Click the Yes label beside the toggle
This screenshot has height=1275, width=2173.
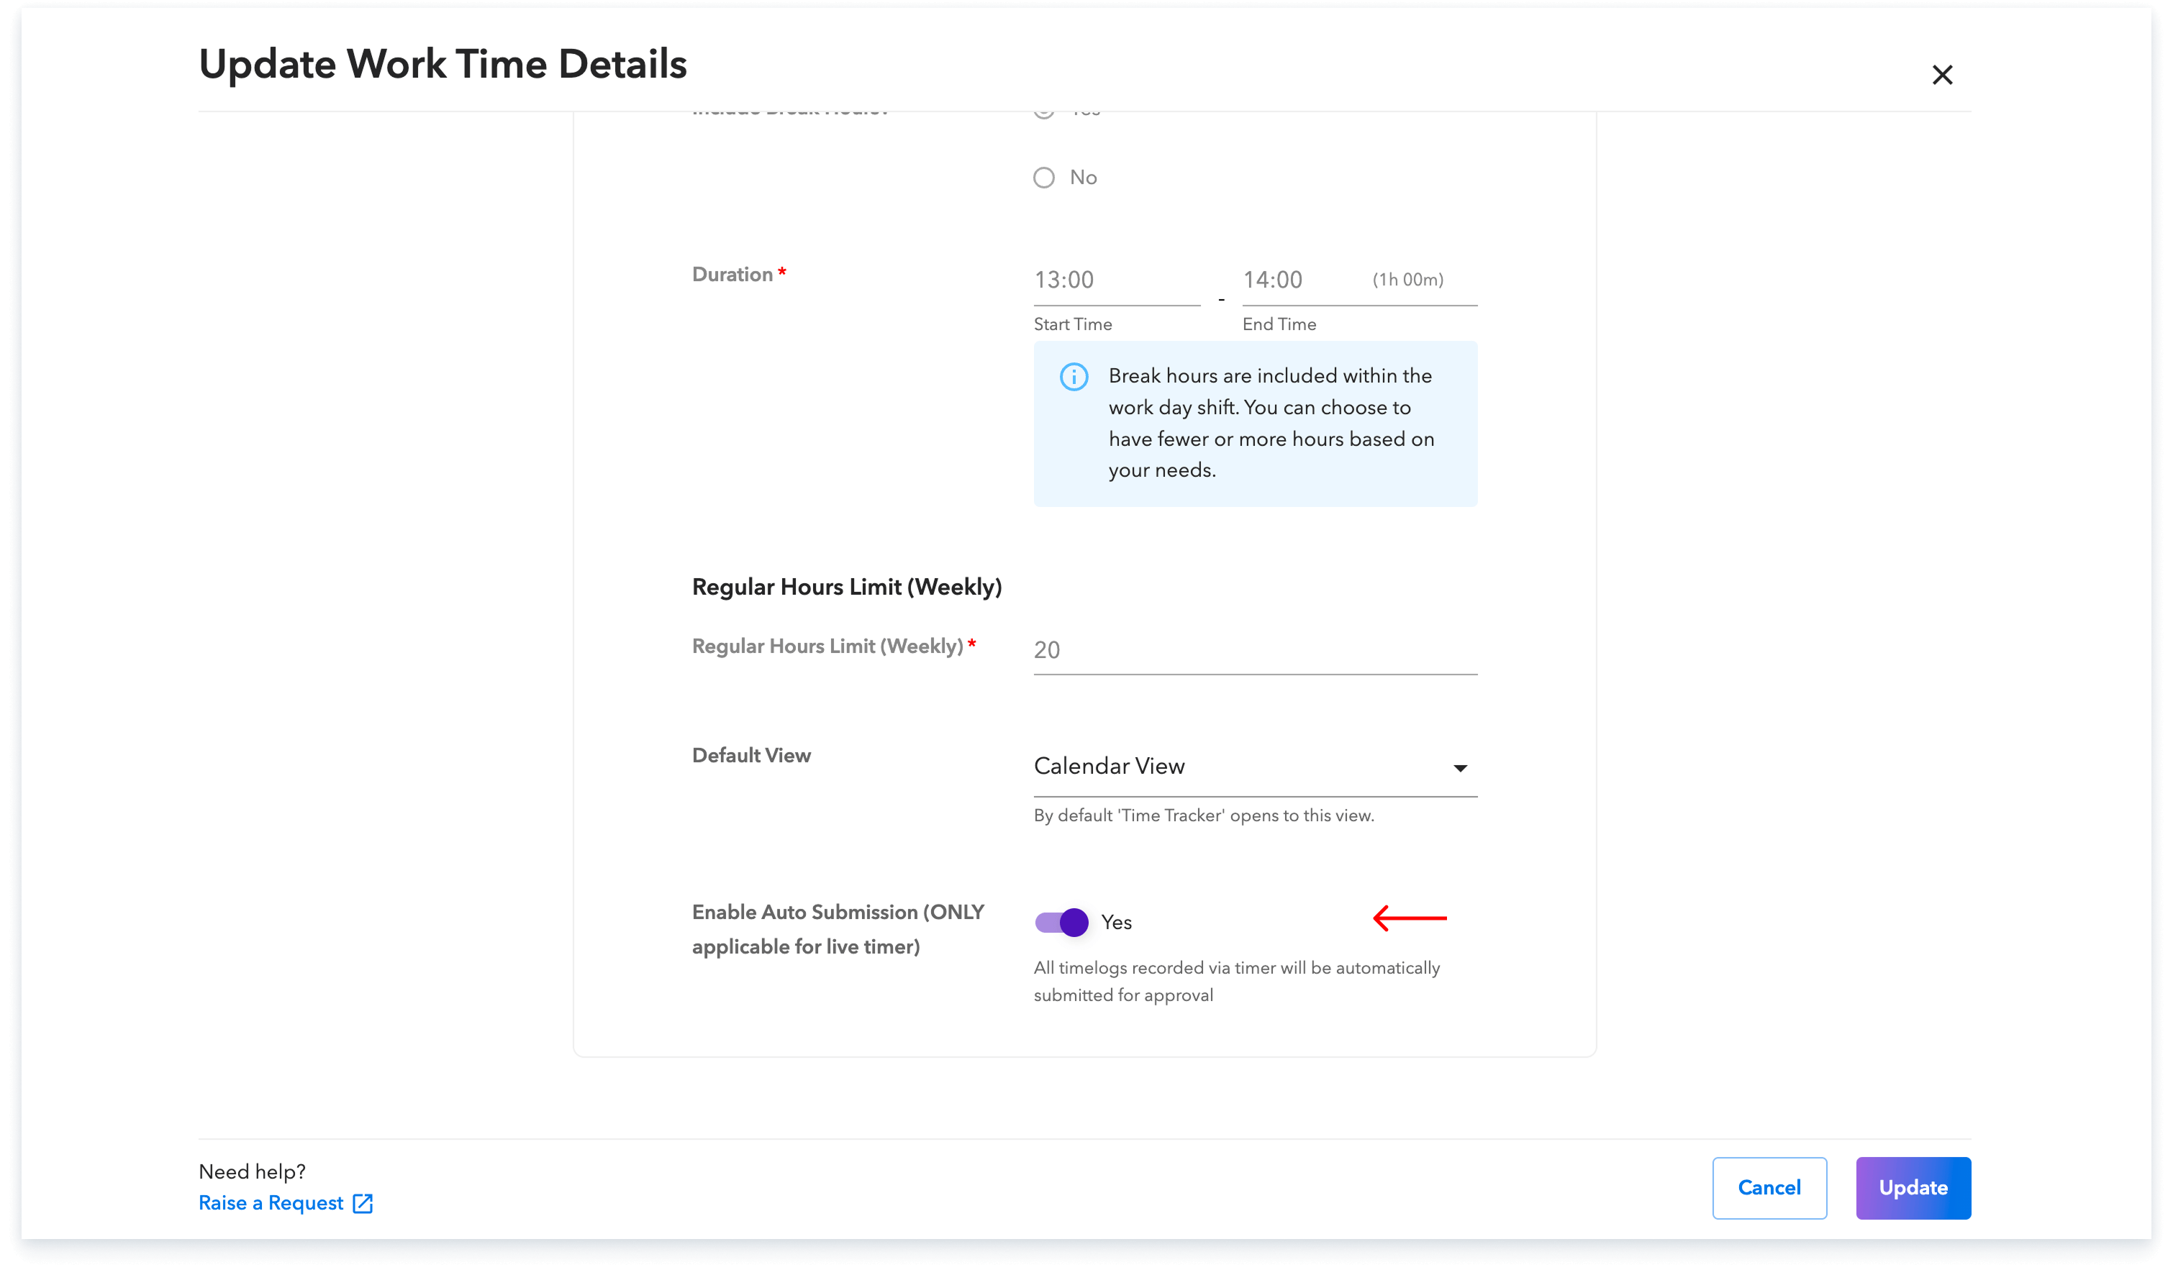(1117, 923)
